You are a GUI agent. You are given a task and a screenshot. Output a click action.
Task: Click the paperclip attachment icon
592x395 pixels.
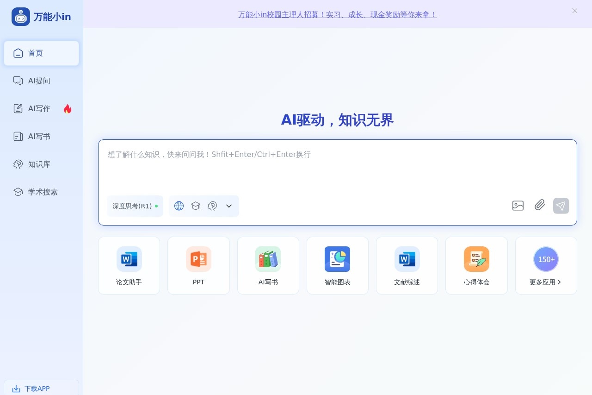(539, 206)
